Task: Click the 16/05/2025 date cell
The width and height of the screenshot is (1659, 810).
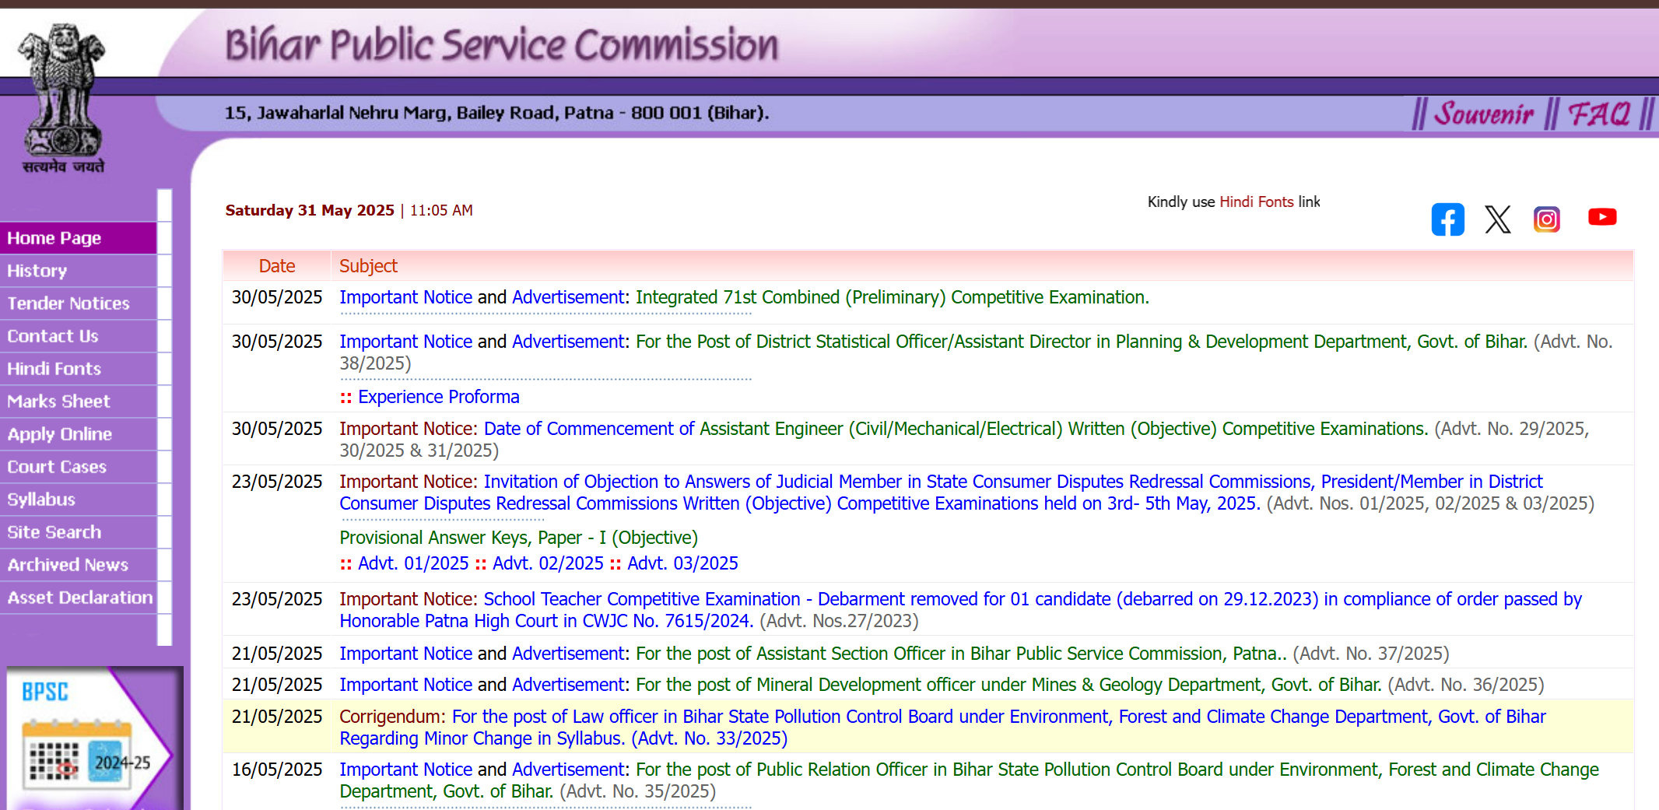Action: point(277,770)
